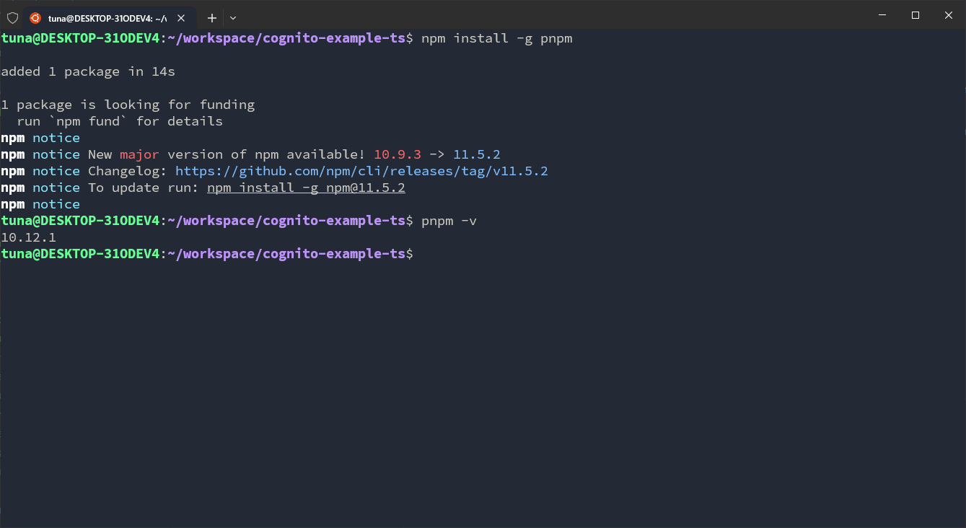Viewport: 966px width, 528px height.
Task: Click the underlined 'npm install -g npm@11.5.2' command
Action: pos(306,187)
